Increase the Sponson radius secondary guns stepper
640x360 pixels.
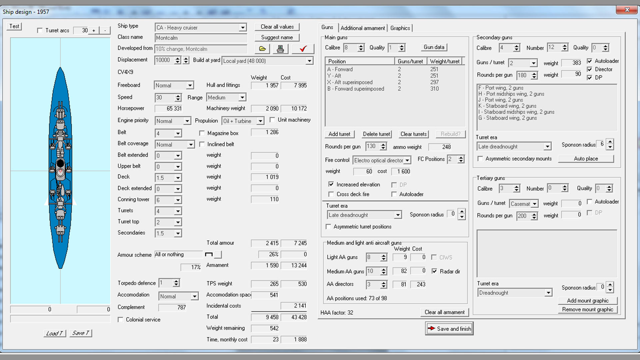click(x=610, y=142)
